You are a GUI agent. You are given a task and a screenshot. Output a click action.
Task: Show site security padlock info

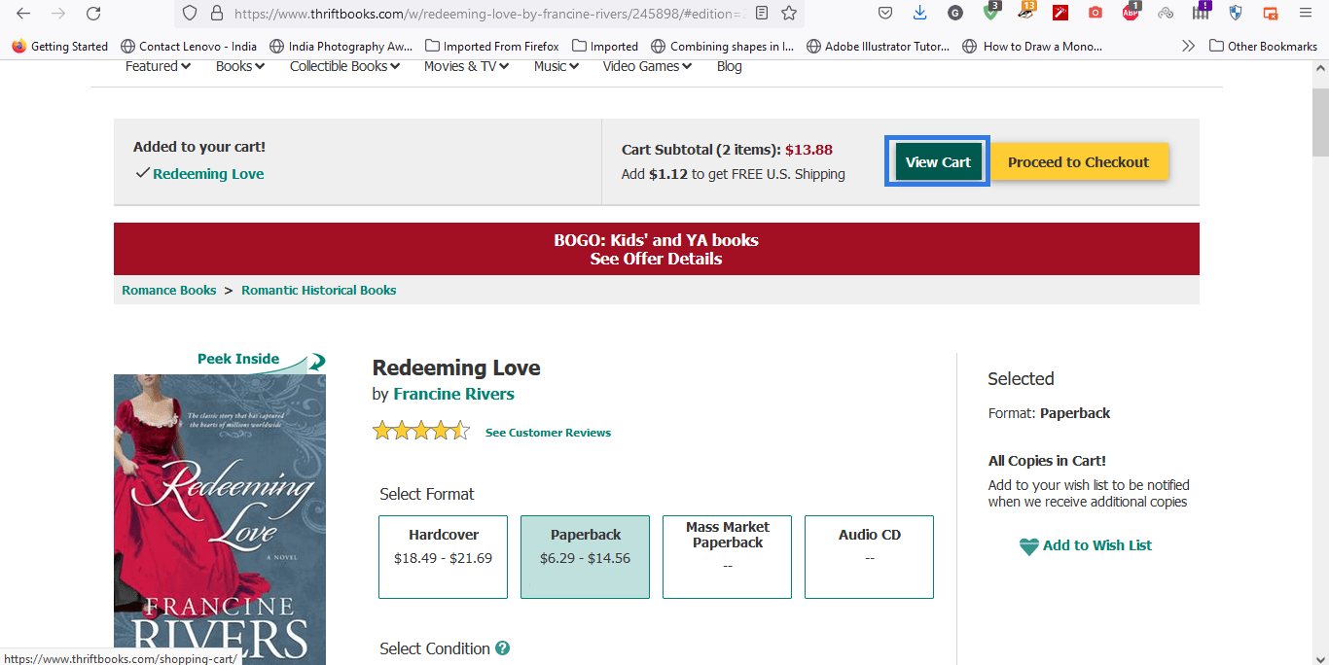[216, 14]
